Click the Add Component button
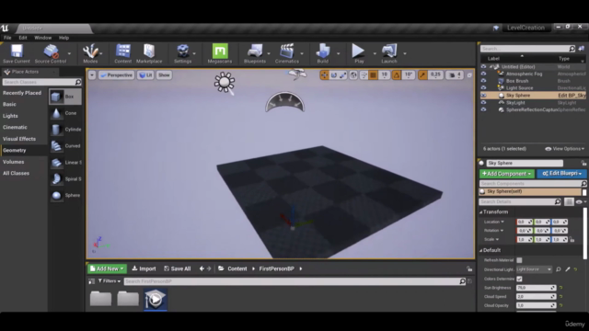This screenshot has height=331, width=589. [507, 174]
